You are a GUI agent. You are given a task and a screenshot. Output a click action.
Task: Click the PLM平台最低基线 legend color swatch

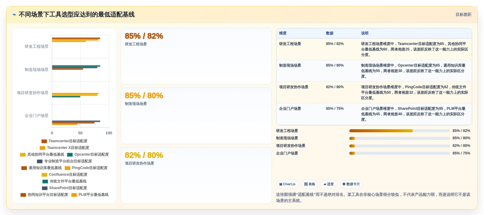coord(74,195)
